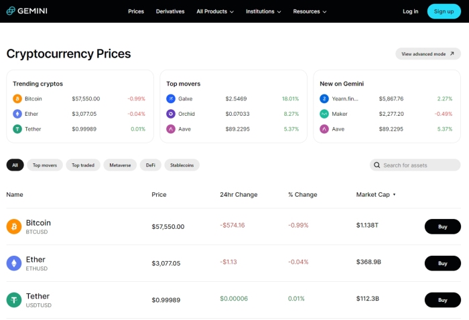This screenshot has height=320, width=469.
Task: Click the Bitcoin icon in Trending cryptos
Action: pos(17,98)
